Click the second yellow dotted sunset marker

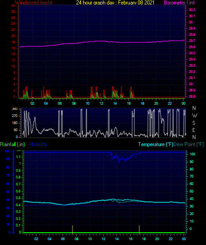click(x=139, y=229)
